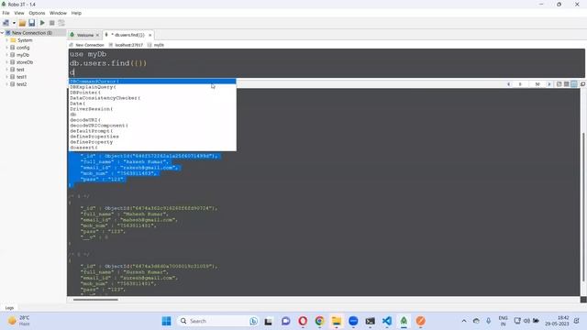
Task: Choose DriverSession( autocomplete suggestion
Action: [152, 109]
